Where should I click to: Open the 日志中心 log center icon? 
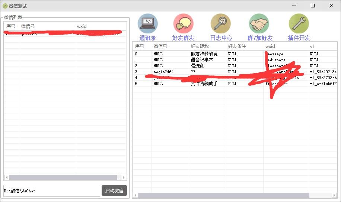coord(221,23)
